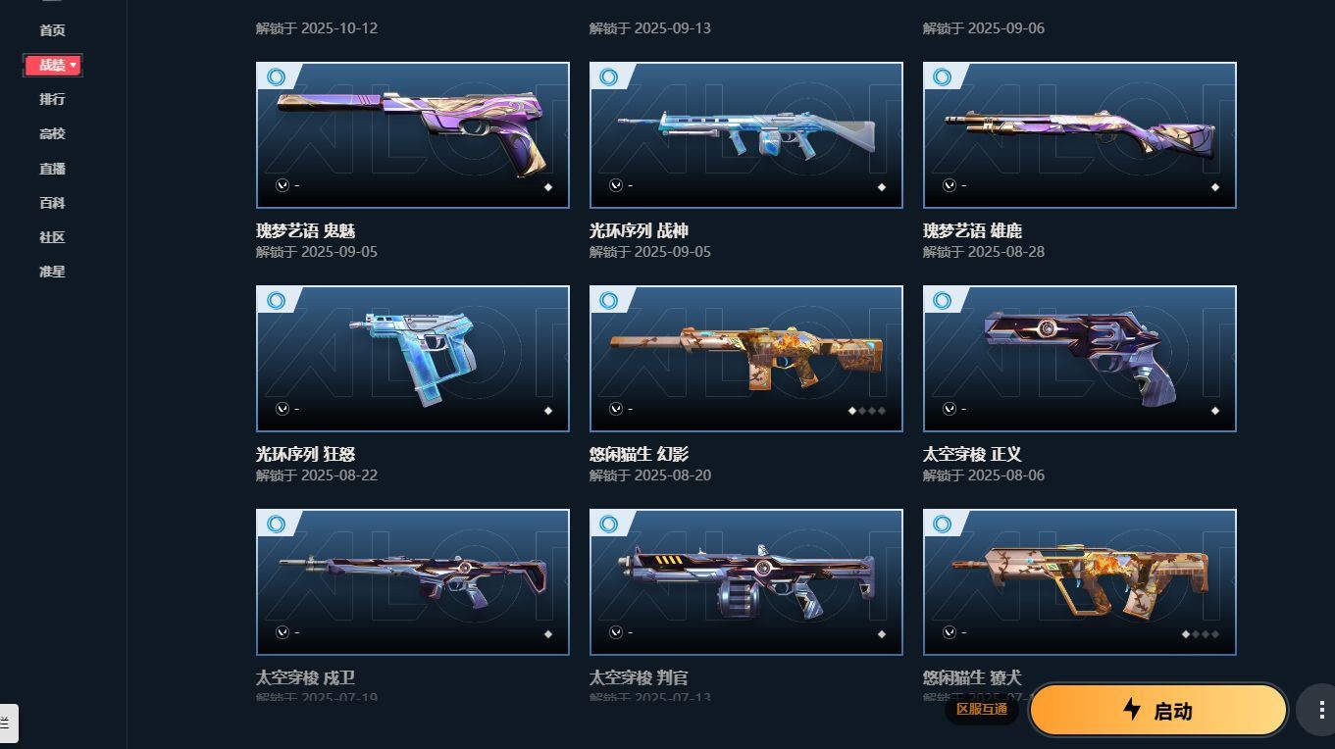Click the Valorant logo icon on the 太空穿梭 正义 card
Image resolution: width=1335 pixels, height=749 pixels.
(950, 409)
